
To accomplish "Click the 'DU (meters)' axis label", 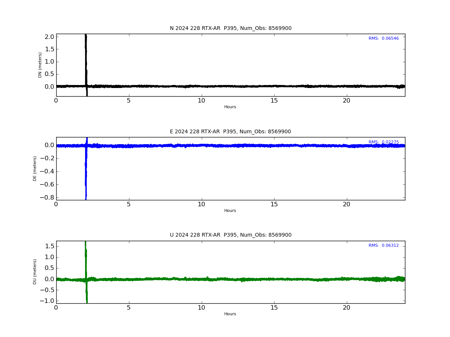I will point(35,272).
